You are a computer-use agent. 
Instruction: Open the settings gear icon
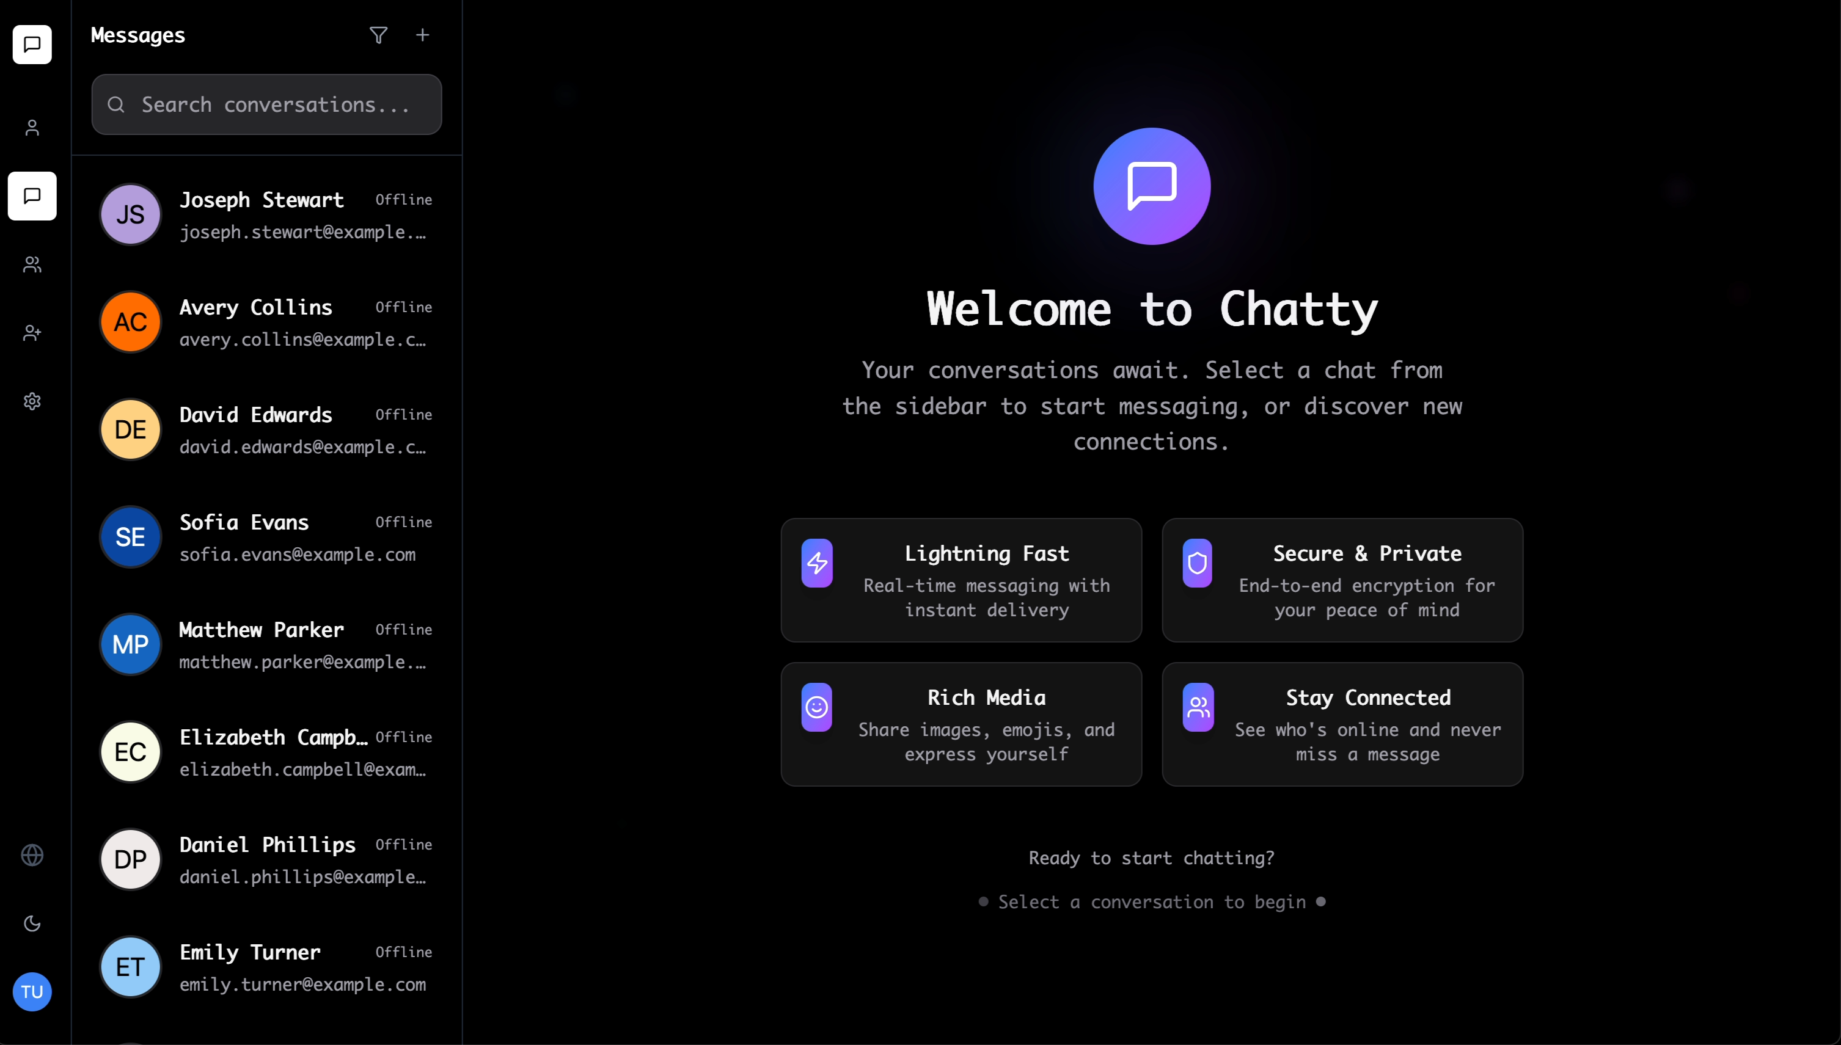pos(32,401)
